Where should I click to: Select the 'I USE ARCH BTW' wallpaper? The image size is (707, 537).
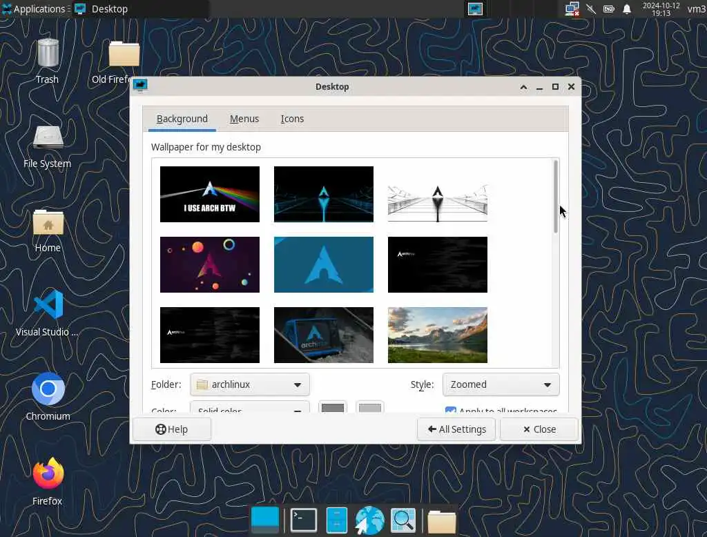click(210, 195)
